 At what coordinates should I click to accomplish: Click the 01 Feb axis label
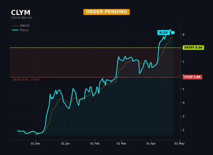[95, 144]
